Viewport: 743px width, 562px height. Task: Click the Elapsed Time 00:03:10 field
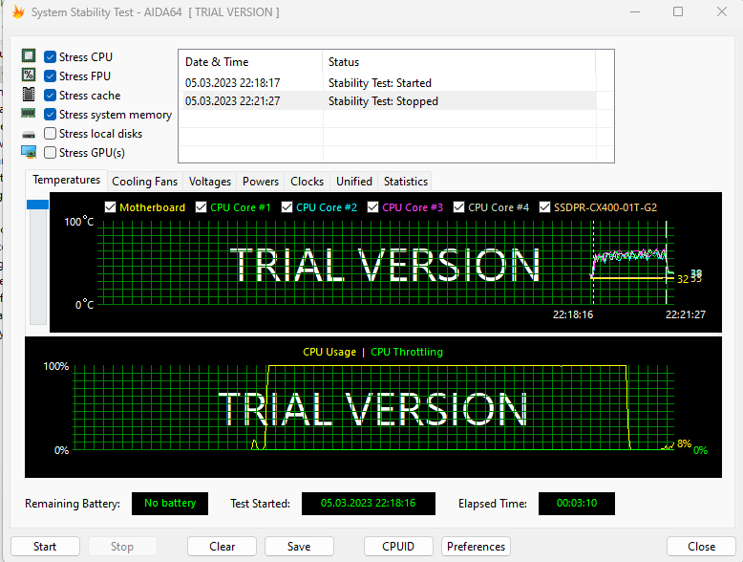[x=577, y=503]
